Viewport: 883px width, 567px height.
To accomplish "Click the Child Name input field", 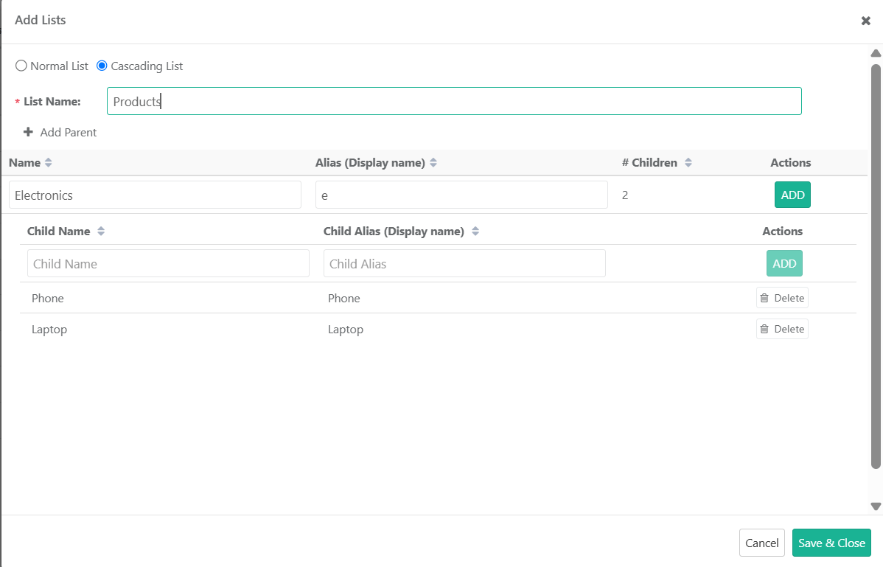I will [x=168, y=263].
